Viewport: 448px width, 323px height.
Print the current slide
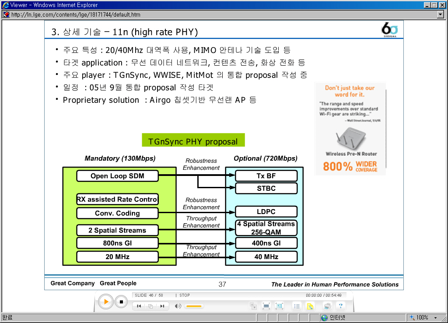327,306
